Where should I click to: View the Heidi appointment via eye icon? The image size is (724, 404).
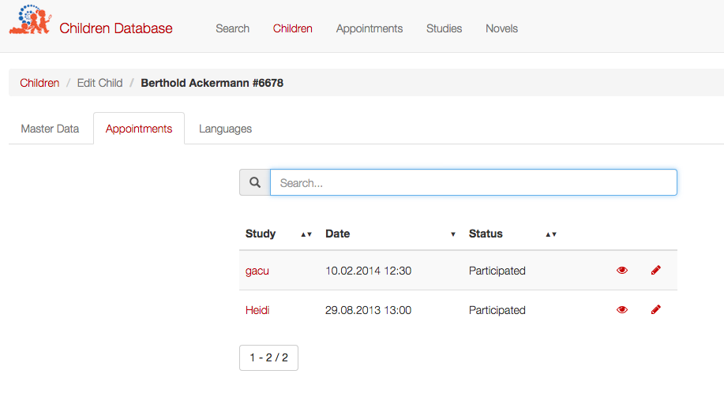[622, 310]
